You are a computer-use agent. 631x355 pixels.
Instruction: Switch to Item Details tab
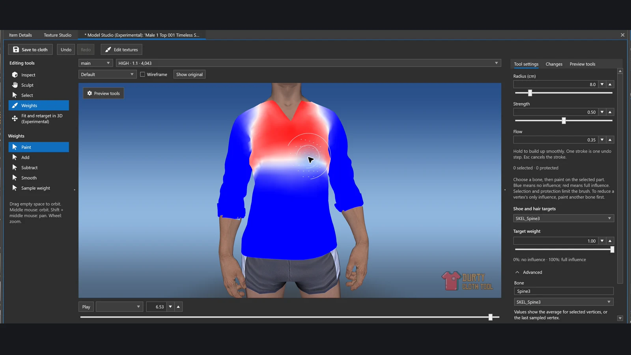[x=21, y=35]
